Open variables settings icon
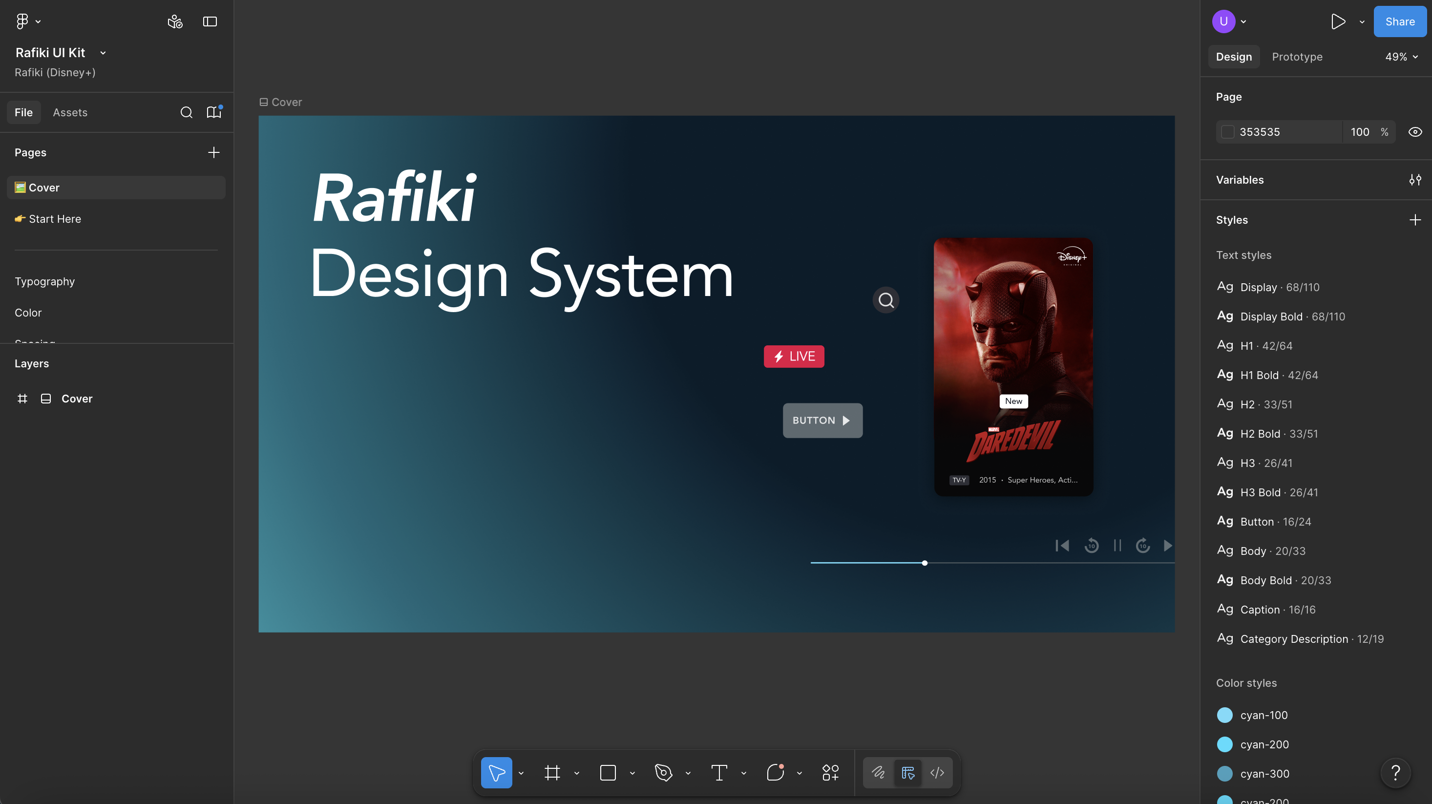 (x=1415, y=180)
